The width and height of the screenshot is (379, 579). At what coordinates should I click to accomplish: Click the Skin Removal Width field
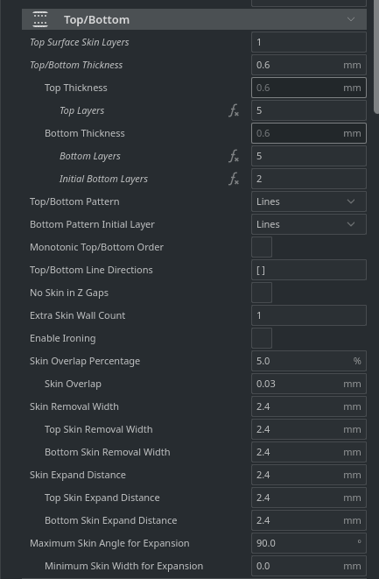(309, 406)
